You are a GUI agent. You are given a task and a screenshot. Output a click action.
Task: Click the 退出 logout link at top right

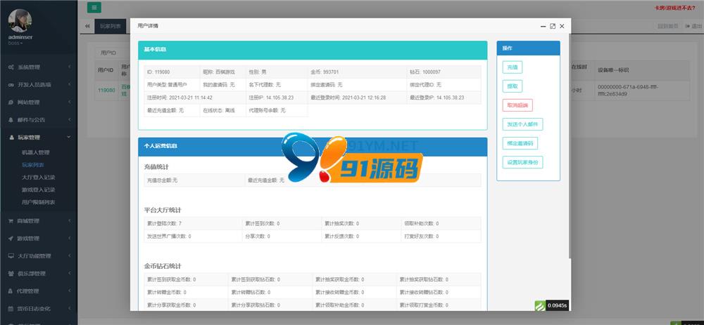[x=693, y=27]
